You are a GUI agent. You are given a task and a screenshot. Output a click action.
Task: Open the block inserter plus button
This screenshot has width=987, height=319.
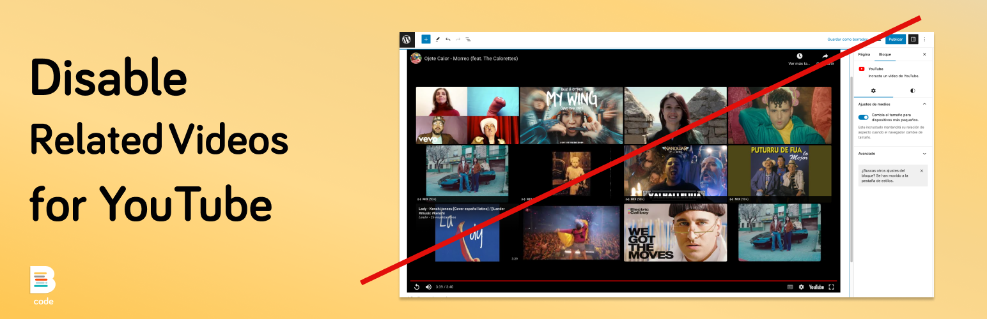pyautogui.click(x=426, y=40)
